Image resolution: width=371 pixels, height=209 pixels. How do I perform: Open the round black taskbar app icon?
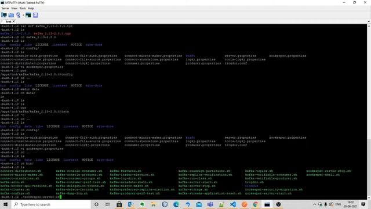pyautogui.click(x=278, y=204)
